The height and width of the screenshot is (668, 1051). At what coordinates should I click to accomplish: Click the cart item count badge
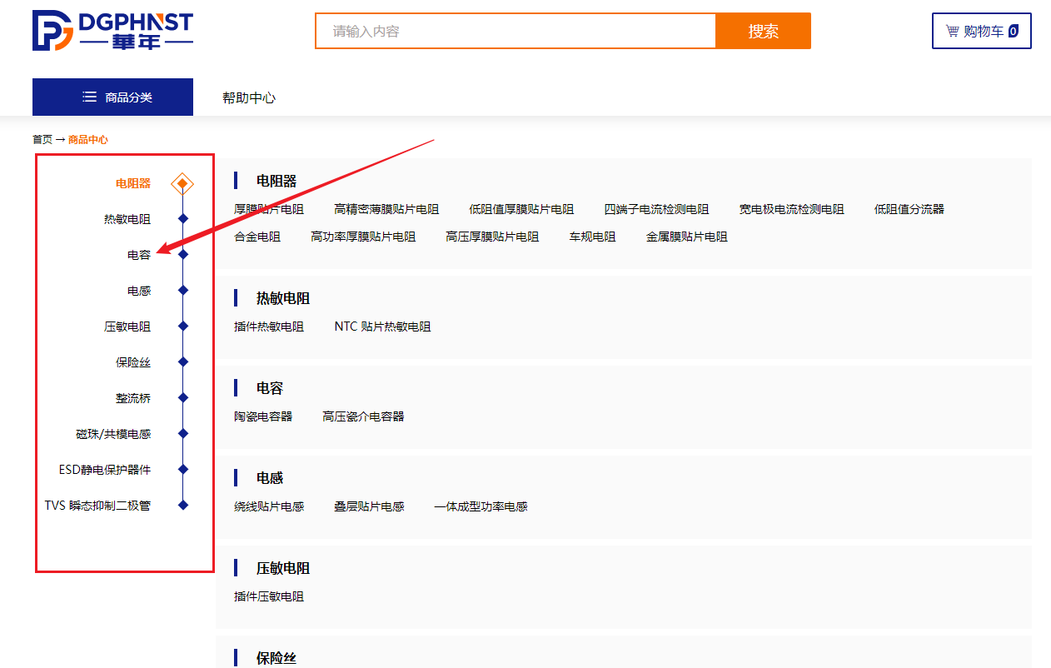click(1013, 32)
